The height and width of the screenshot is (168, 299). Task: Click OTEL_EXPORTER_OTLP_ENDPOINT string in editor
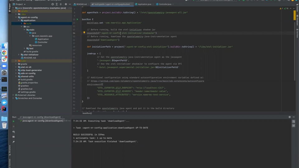(x=115, y=88)
